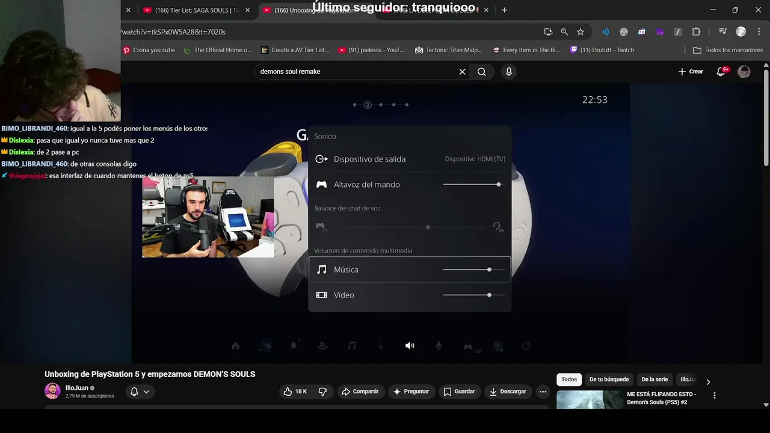Open Drututt Twitch bookmark
770x433 pixels.
(x=602, y=50)
